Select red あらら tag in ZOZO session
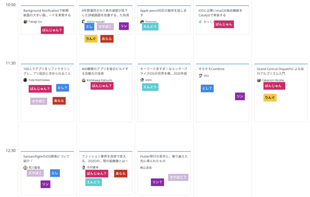This screenshot has height=197, width=310. pyautogui.click(x=121, y=173)
